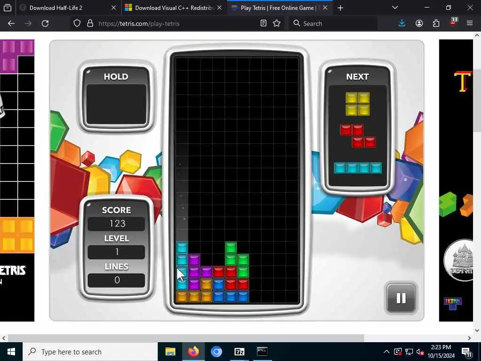Bookmark this page with the star
The image size is (481, 361).
277,24
